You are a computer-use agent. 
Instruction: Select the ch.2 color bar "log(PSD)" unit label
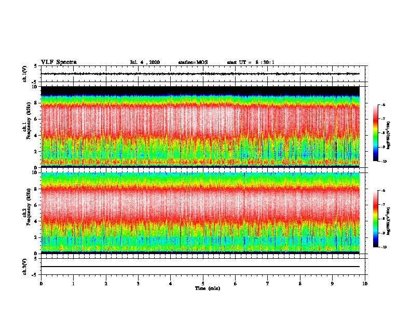(388, 221)
